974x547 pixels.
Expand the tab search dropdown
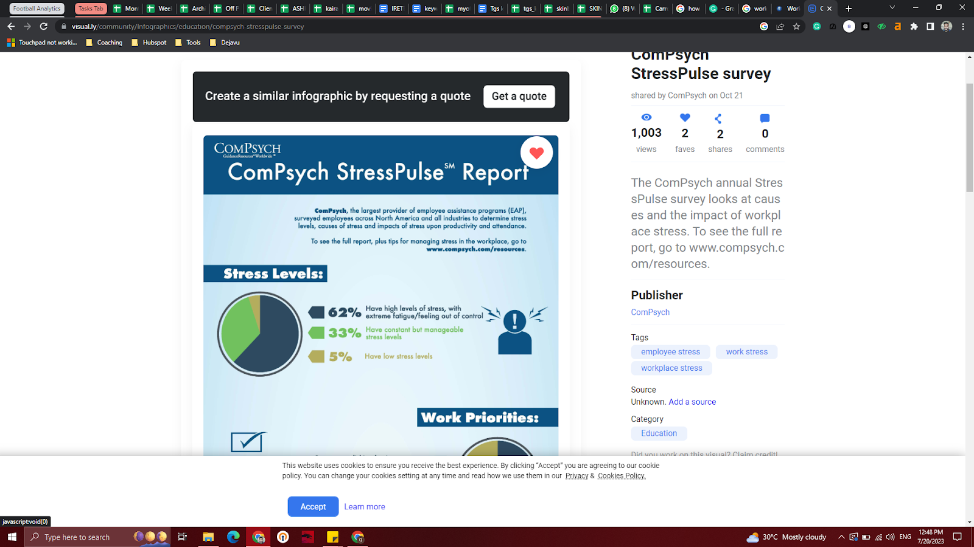point(892,8)
